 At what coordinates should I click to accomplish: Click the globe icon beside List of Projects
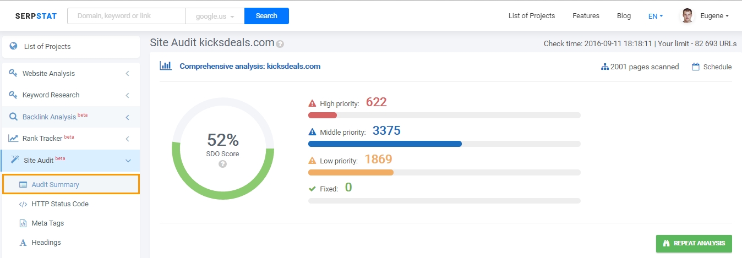coord(13,46)
